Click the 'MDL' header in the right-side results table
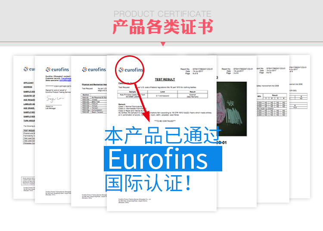 (x=260, y=96)
